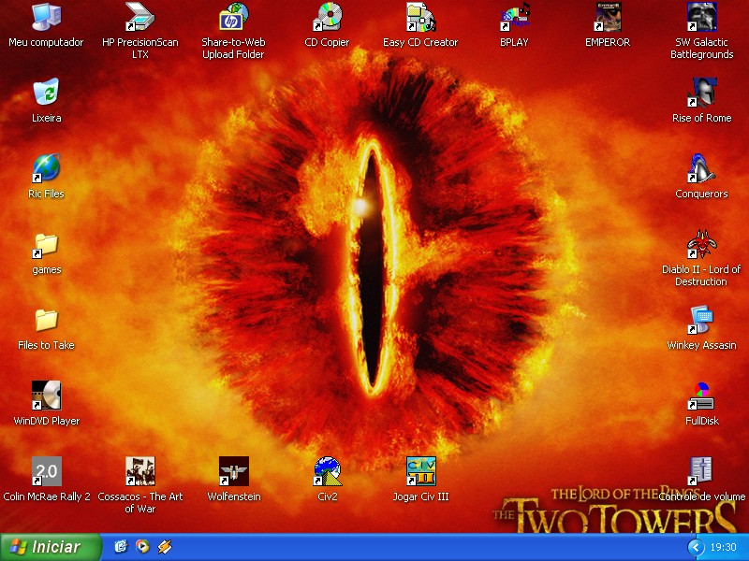Open Windows Media Player quick launch icon

(142, 547)
